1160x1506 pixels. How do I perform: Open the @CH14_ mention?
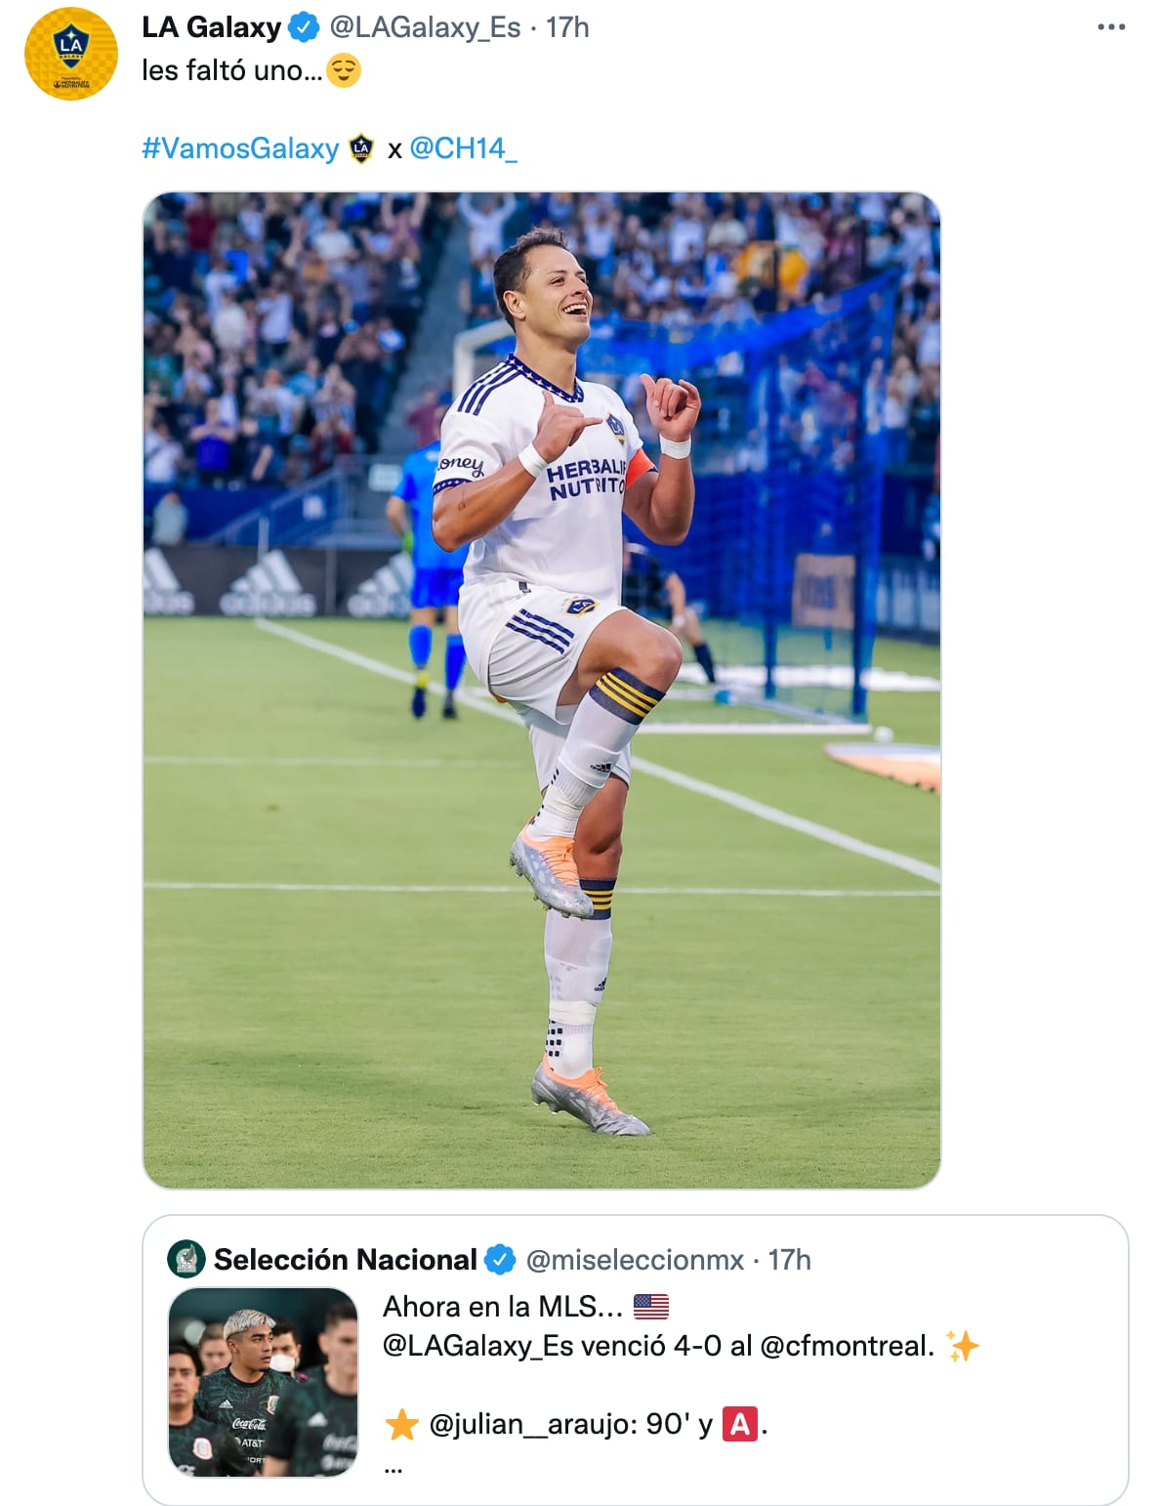(463, 148)
